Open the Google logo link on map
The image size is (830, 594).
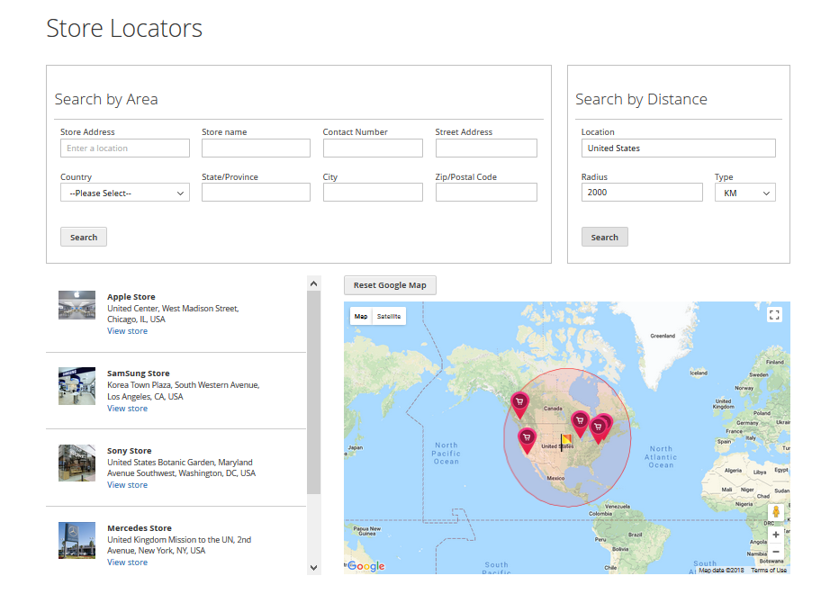click(x=366, y=566)
